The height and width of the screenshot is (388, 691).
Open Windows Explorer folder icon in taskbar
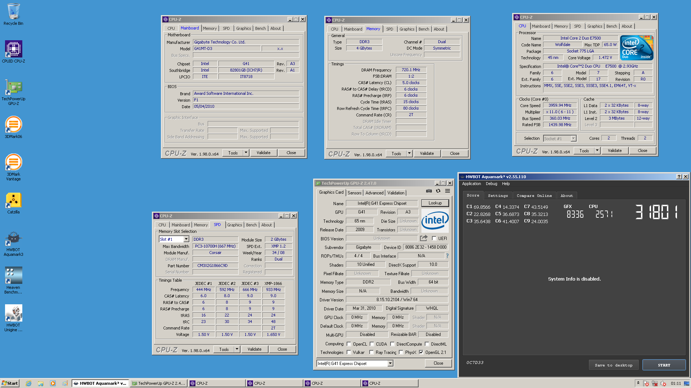[41, 383]
